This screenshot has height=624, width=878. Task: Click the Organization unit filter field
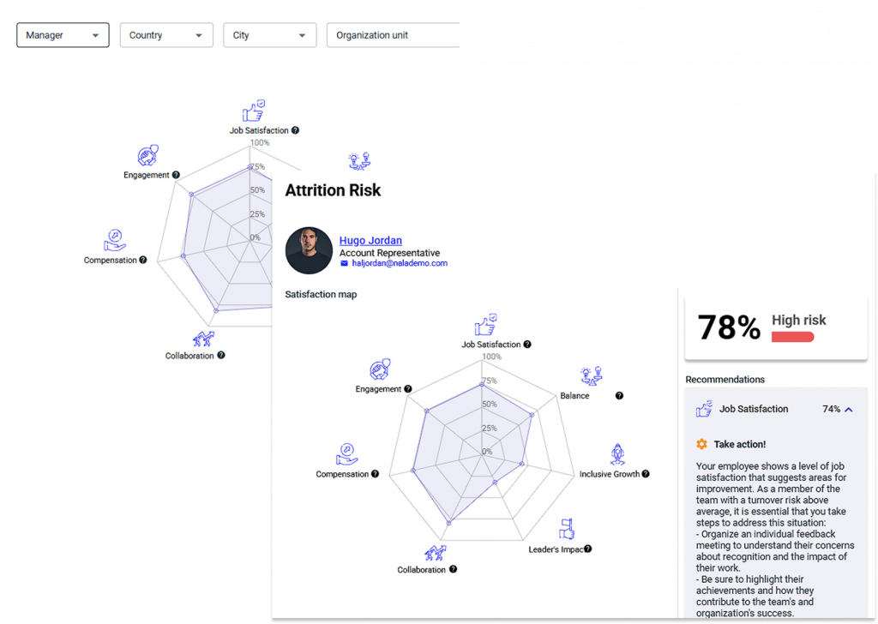393,35
